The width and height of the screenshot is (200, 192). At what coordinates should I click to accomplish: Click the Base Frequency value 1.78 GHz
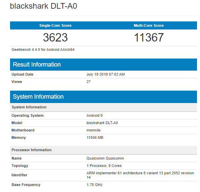pyautogui.click(x=94, y=185)
